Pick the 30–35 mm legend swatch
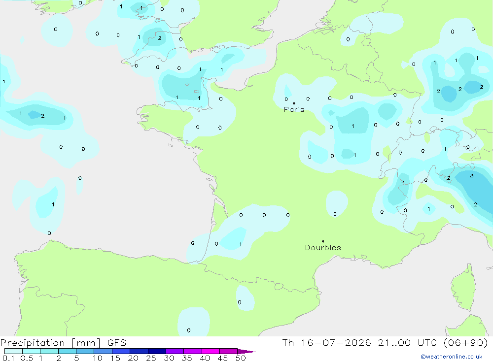 tap(175, 351)
